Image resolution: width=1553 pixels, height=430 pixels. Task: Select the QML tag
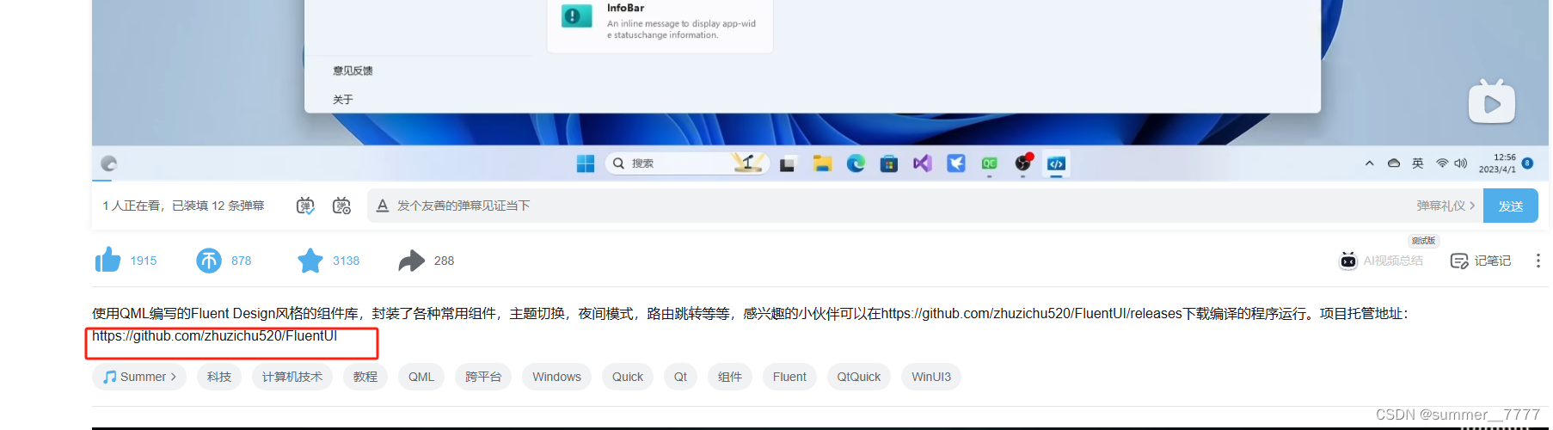(x=421, y=377)
